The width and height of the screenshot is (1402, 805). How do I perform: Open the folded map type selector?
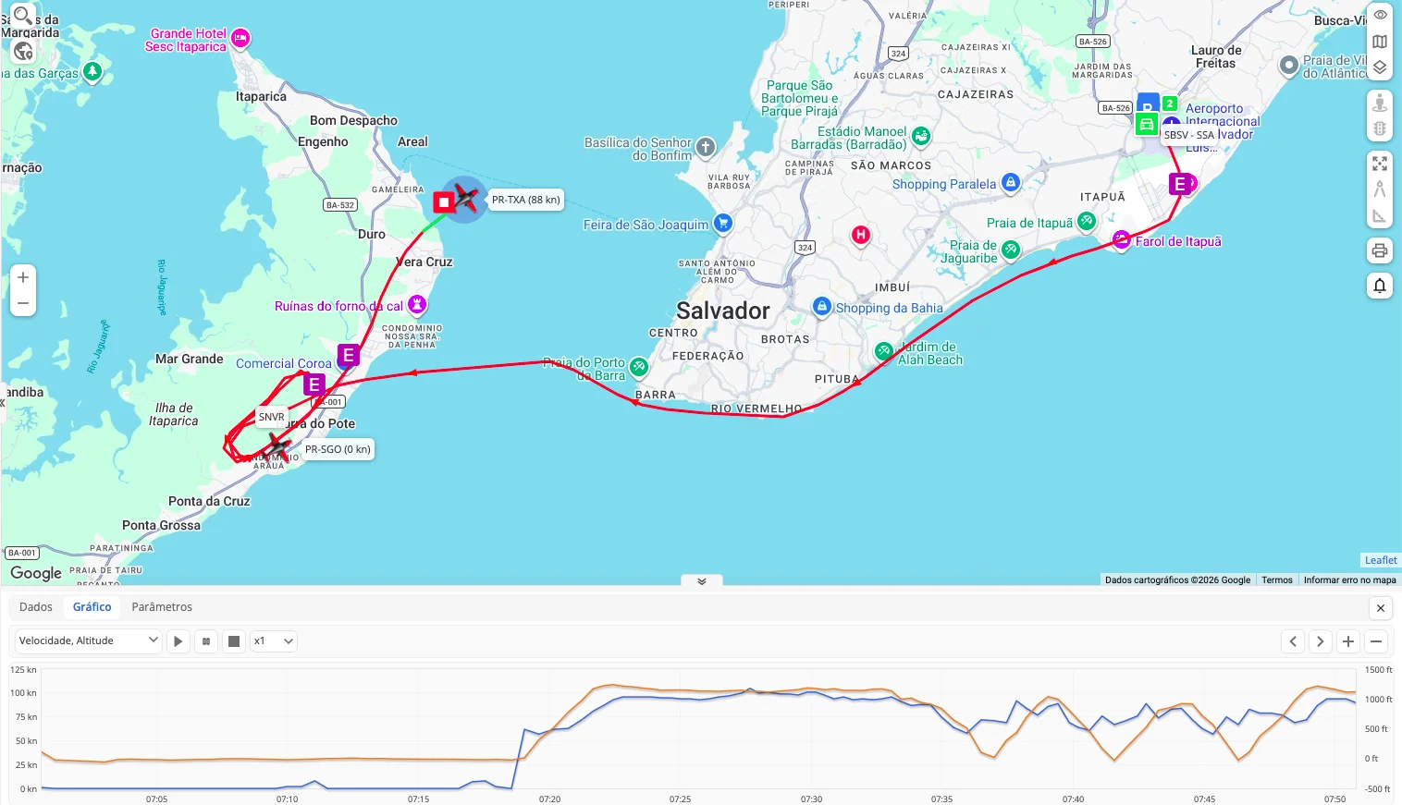click(x=1380, y=42)
